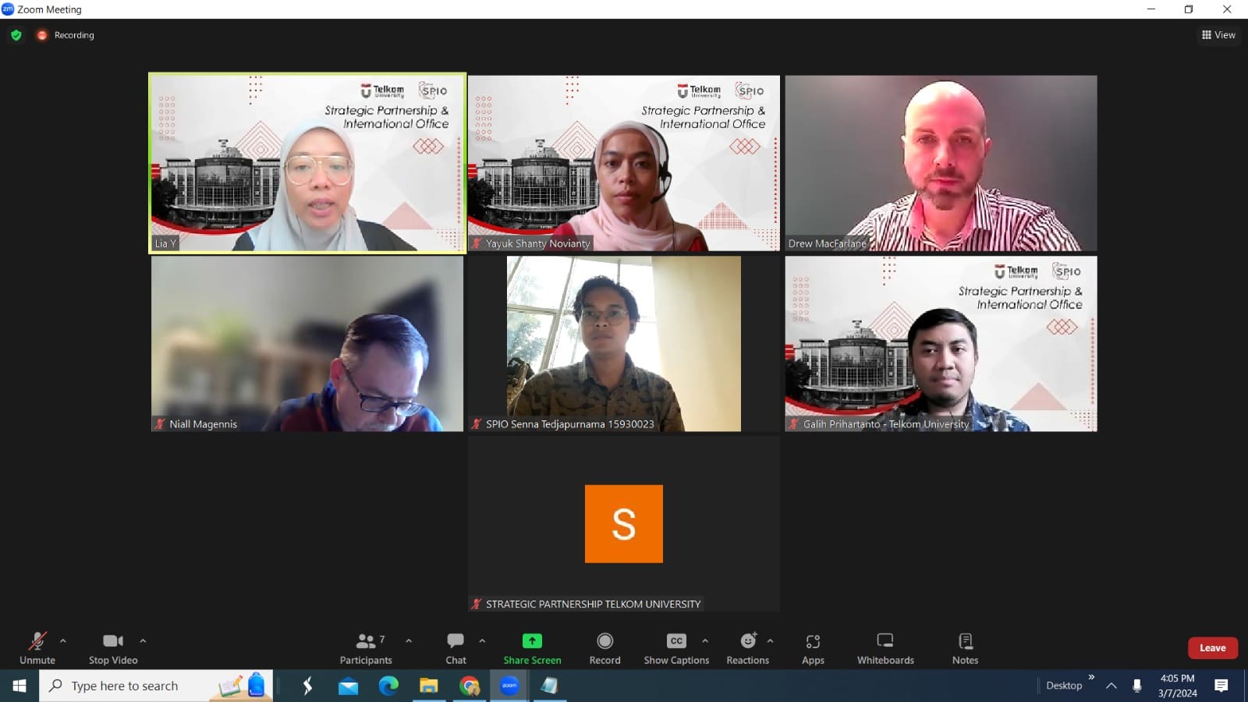Open Whiteboards

point(885,648)
